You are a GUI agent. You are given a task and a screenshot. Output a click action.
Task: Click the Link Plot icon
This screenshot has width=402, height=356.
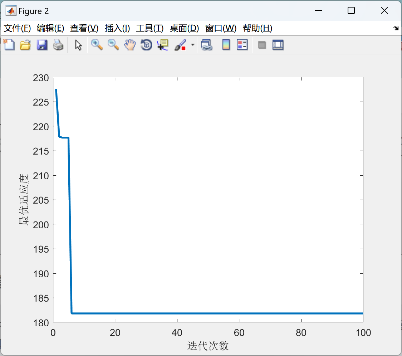pyautogui.click(x=207, y=45)
